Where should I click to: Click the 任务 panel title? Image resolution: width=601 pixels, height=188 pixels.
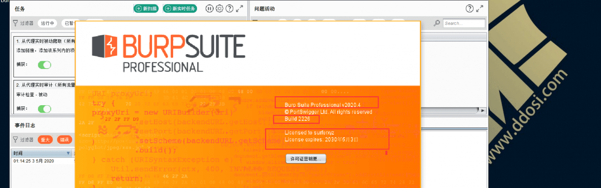(20, 9)
